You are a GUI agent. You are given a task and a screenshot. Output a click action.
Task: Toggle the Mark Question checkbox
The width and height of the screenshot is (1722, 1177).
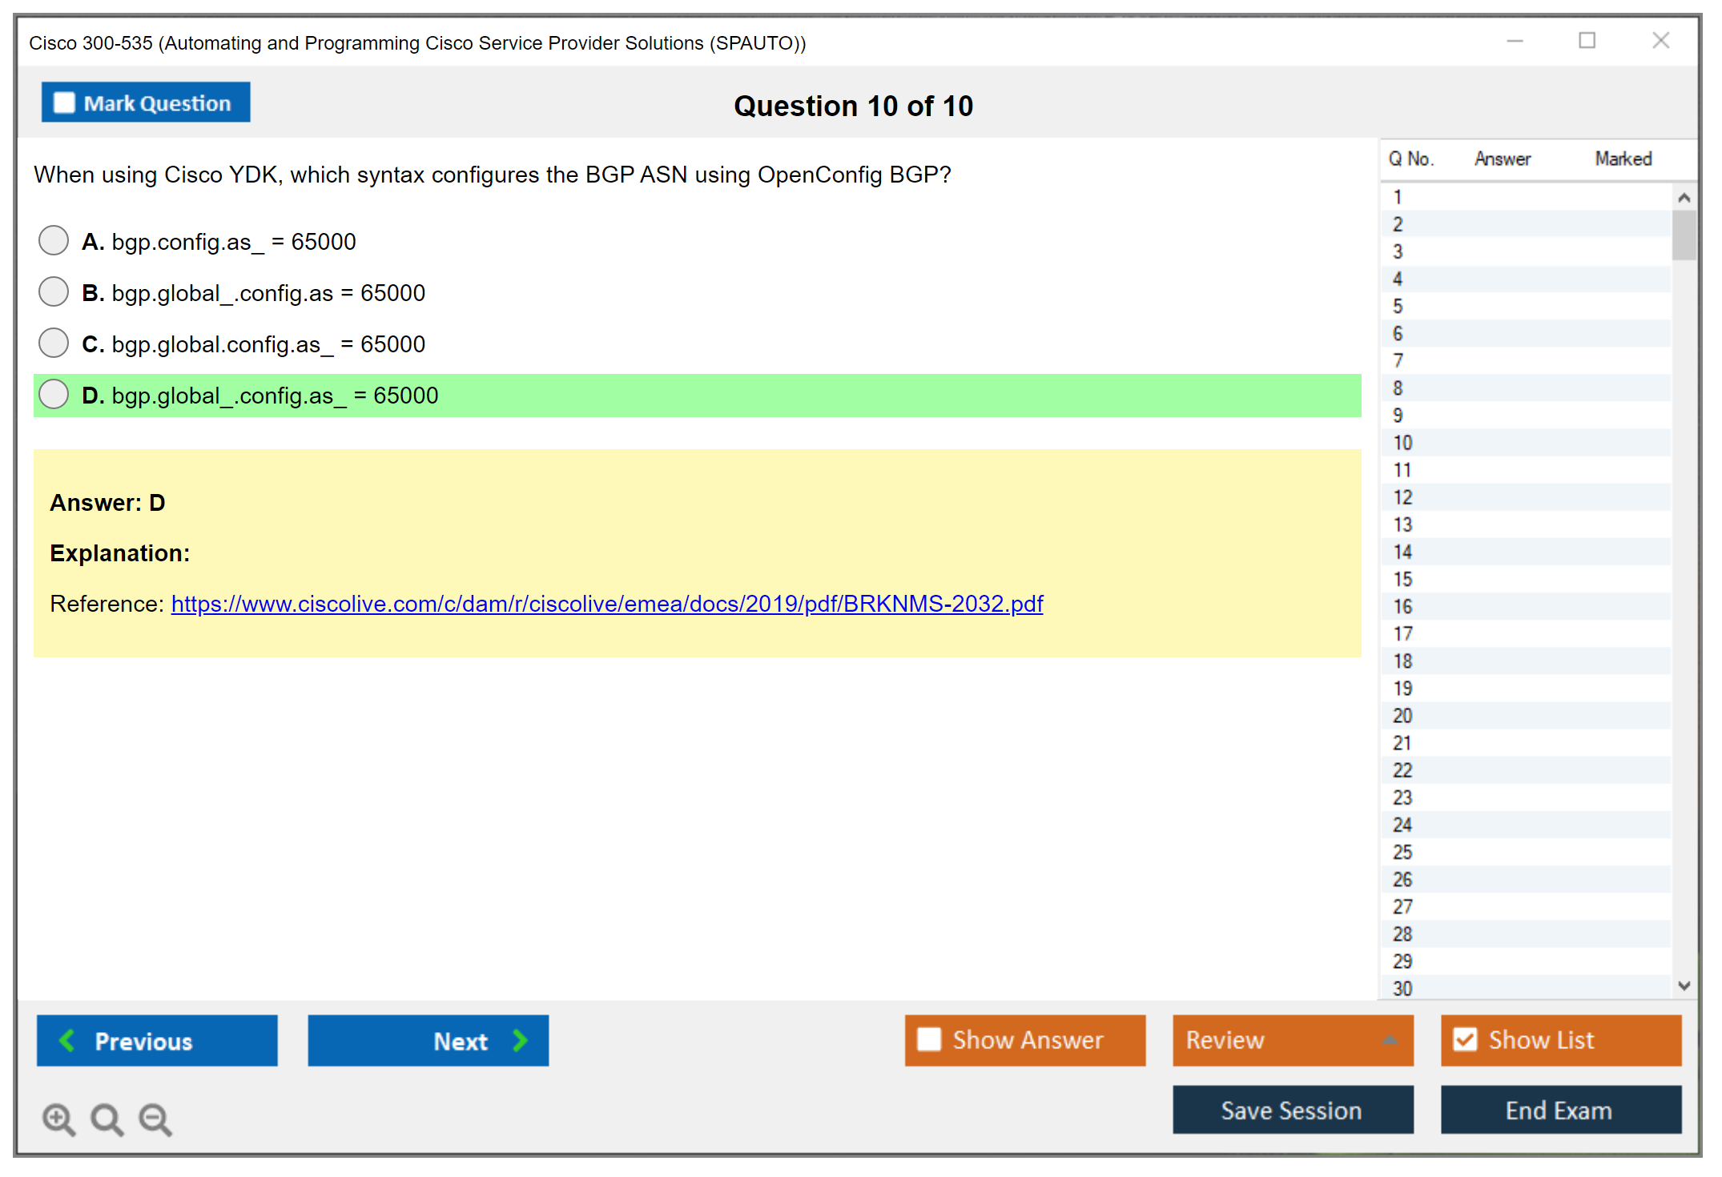coord(64,103)
